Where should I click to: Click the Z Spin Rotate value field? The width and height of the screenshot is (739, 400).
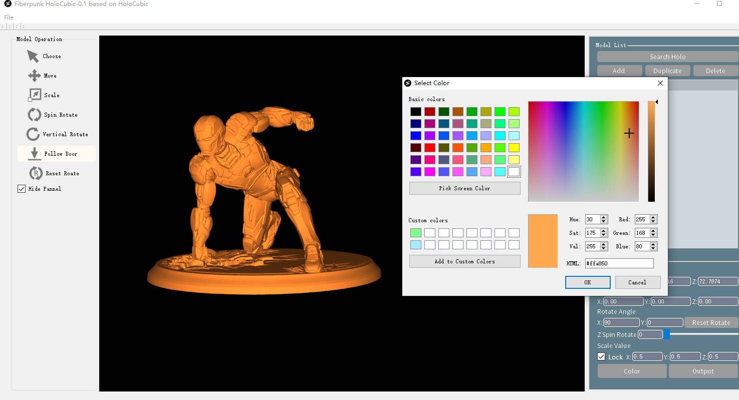[x=650, y=334]
